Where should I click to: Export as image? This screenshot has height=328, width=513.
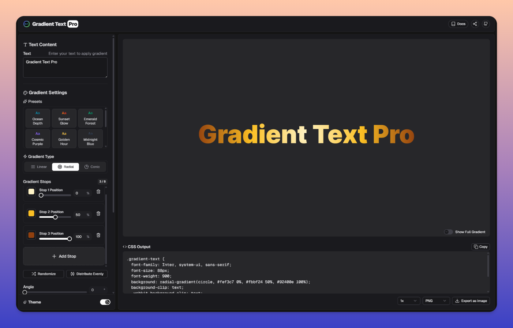471,301
